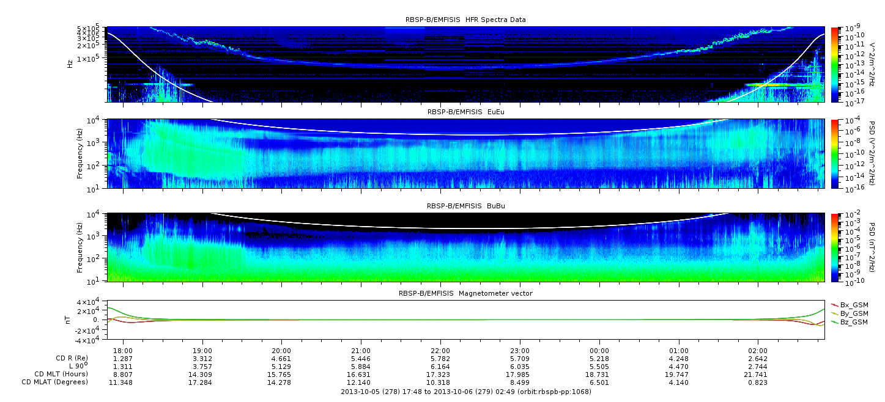Click the 00:00 time axis label
The width and height of the screenshot is (885, 402).
pyautogui.click(x=599, y=351)
